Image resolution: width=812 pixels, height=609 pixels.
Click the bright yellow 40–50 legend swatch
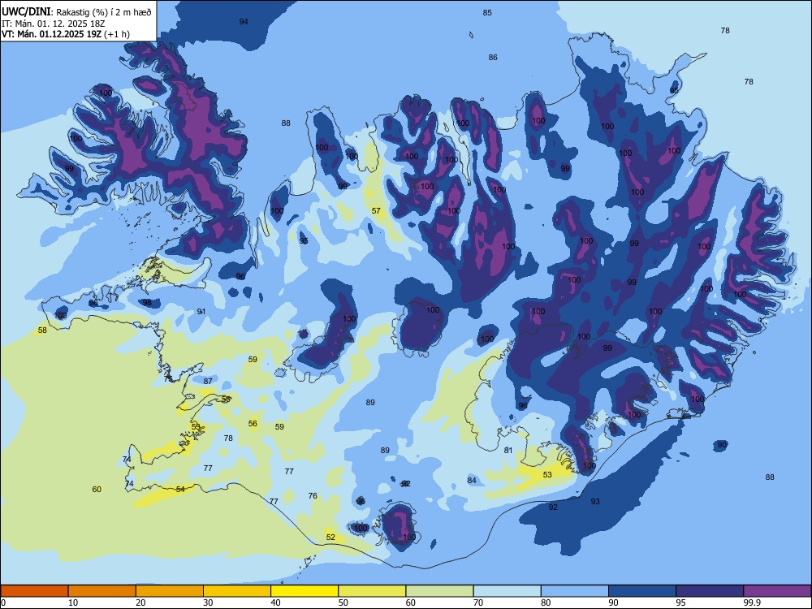(x=304, y=591)
